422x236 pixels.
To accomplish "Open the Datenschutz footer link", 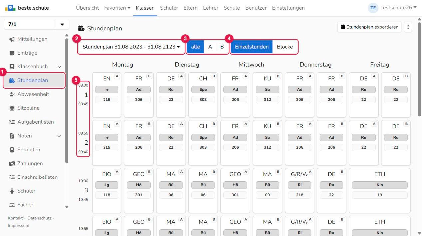I will [40, 218].
